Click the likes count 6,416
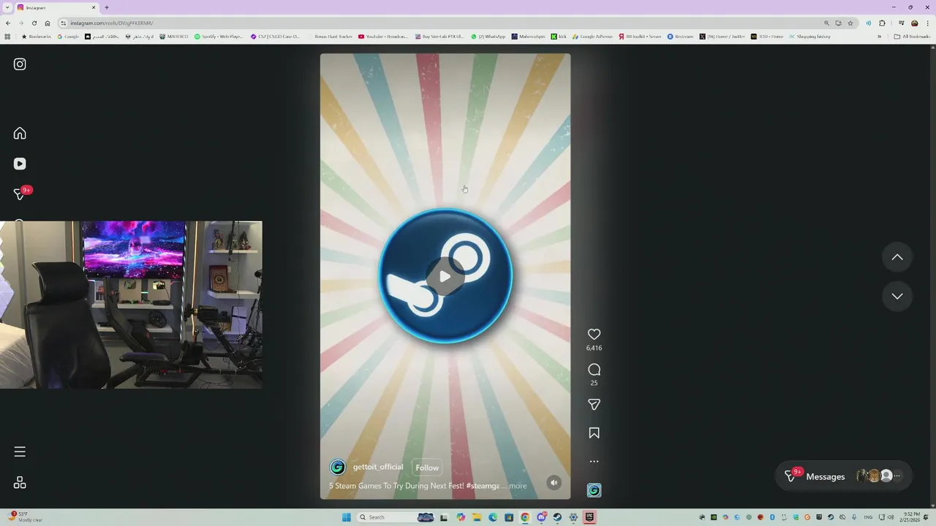The width and height of the screenshot is (936, 526). click(x=594, y=348)
